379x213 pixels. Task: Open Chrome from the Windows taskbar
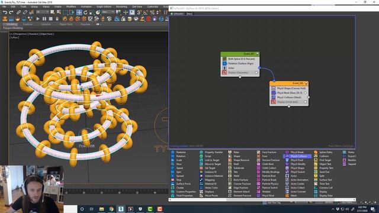coord(111,209)
